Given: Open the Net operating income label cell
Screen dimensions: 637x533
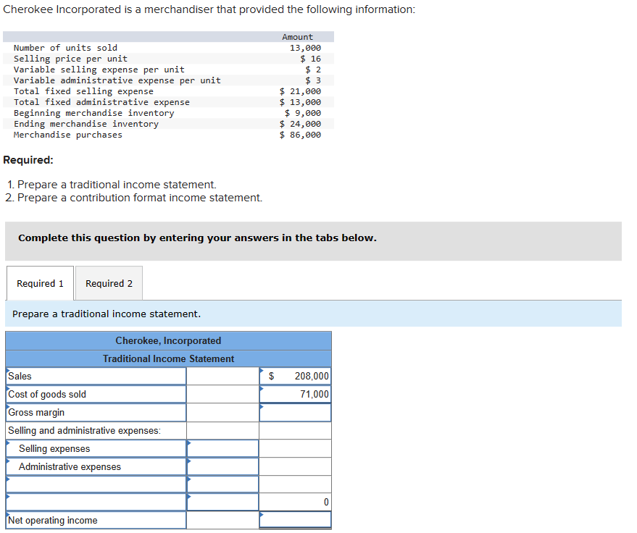Looking at the screenshot, I should pyautogui.click(x=96, y=520).
